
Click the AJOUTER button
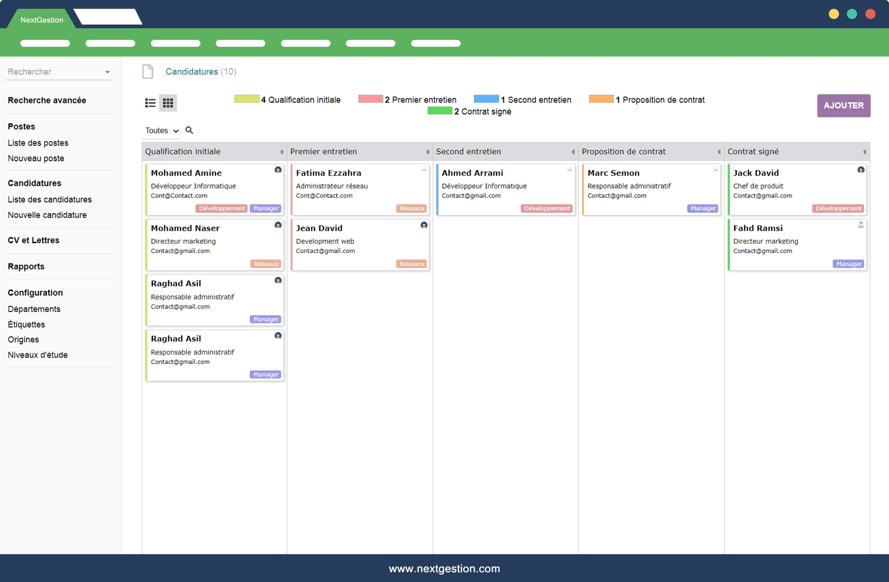843,106
